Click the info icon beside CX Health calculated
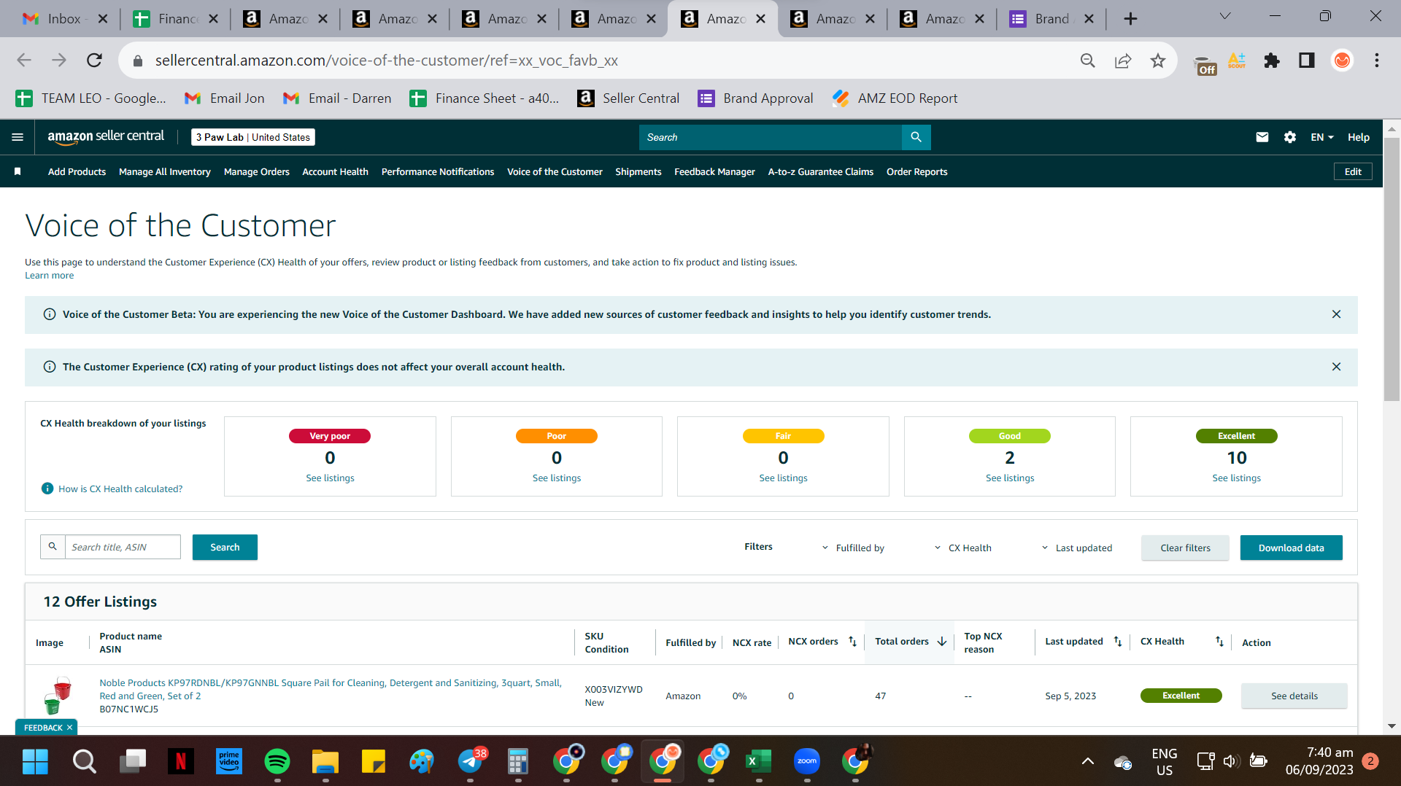Viewport: 1401px width, 786px height. pos(47,489)
